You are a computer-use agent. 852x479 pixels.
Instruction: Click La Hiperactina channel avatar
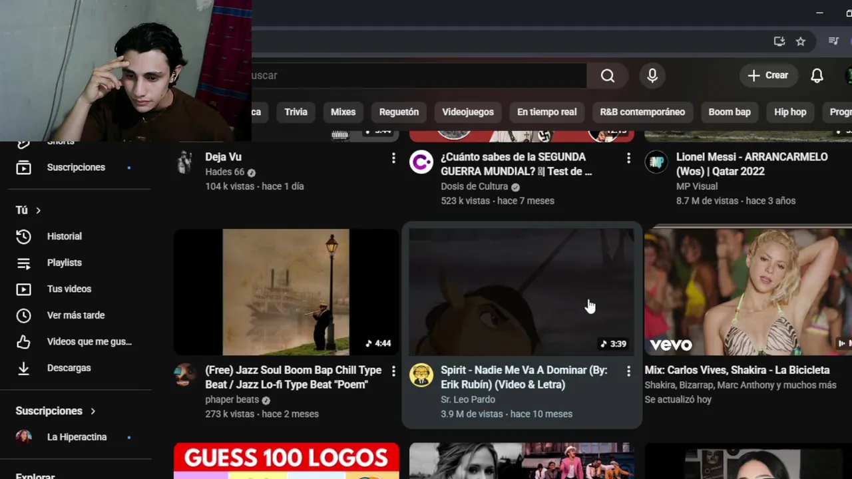pos(23,437)
